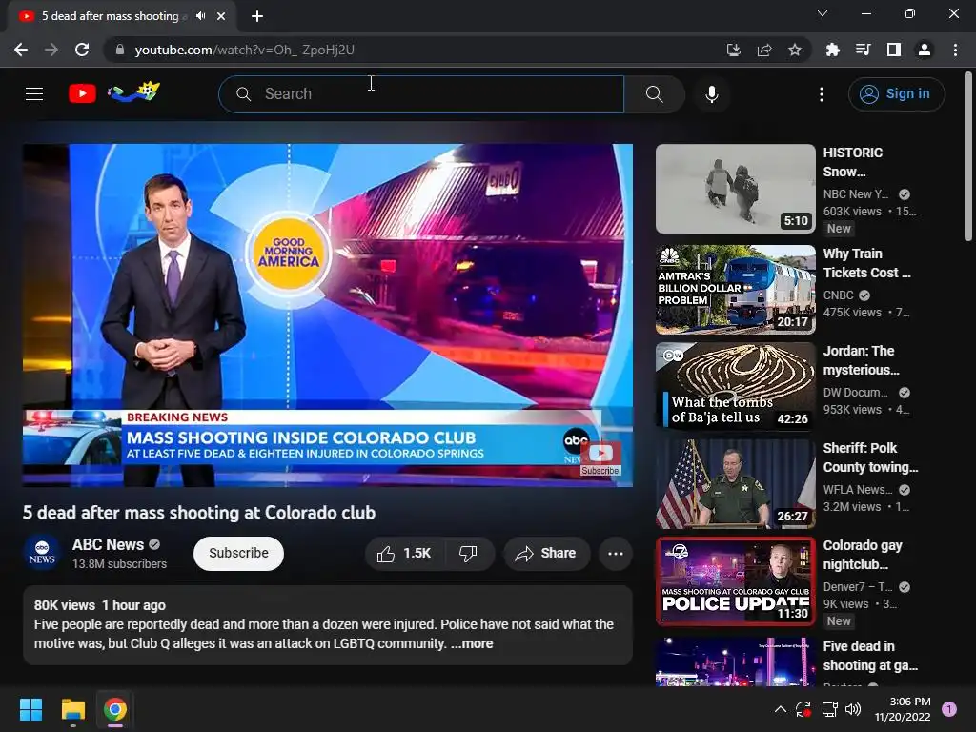Open the media control icon in Chrome toolbar

point(864,50)
